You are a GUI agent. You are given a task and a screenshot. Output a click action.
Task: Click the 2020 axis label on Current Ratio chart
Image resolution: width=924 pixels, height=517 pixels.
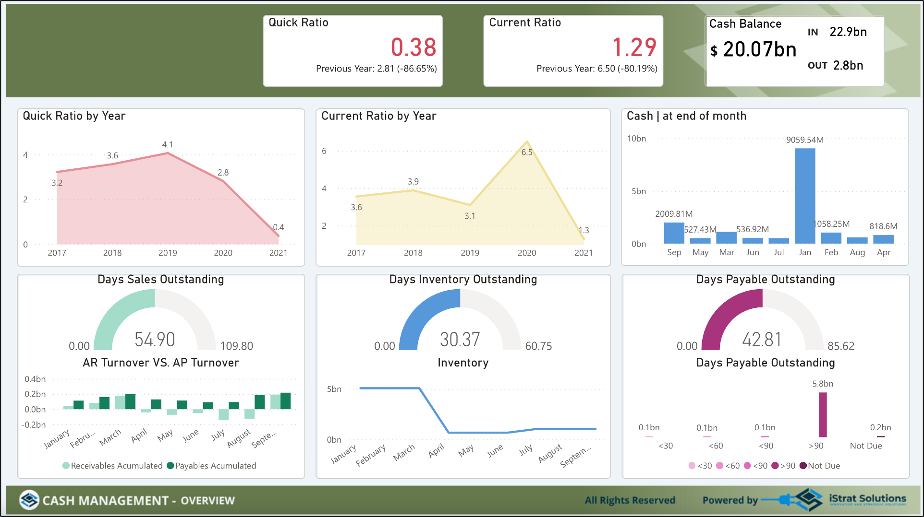click(x=527, y=253)
